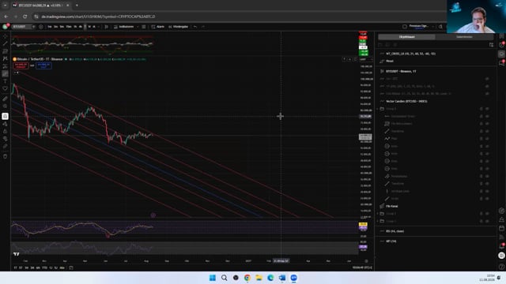Start bar replay with Wiedergabe

[x=178, y=27]
